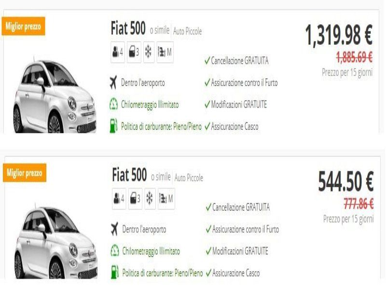This screenshot has height=289, width=386.
Task: Click passengers icon in 544.50 € offer
Action: tap(119, 199)
